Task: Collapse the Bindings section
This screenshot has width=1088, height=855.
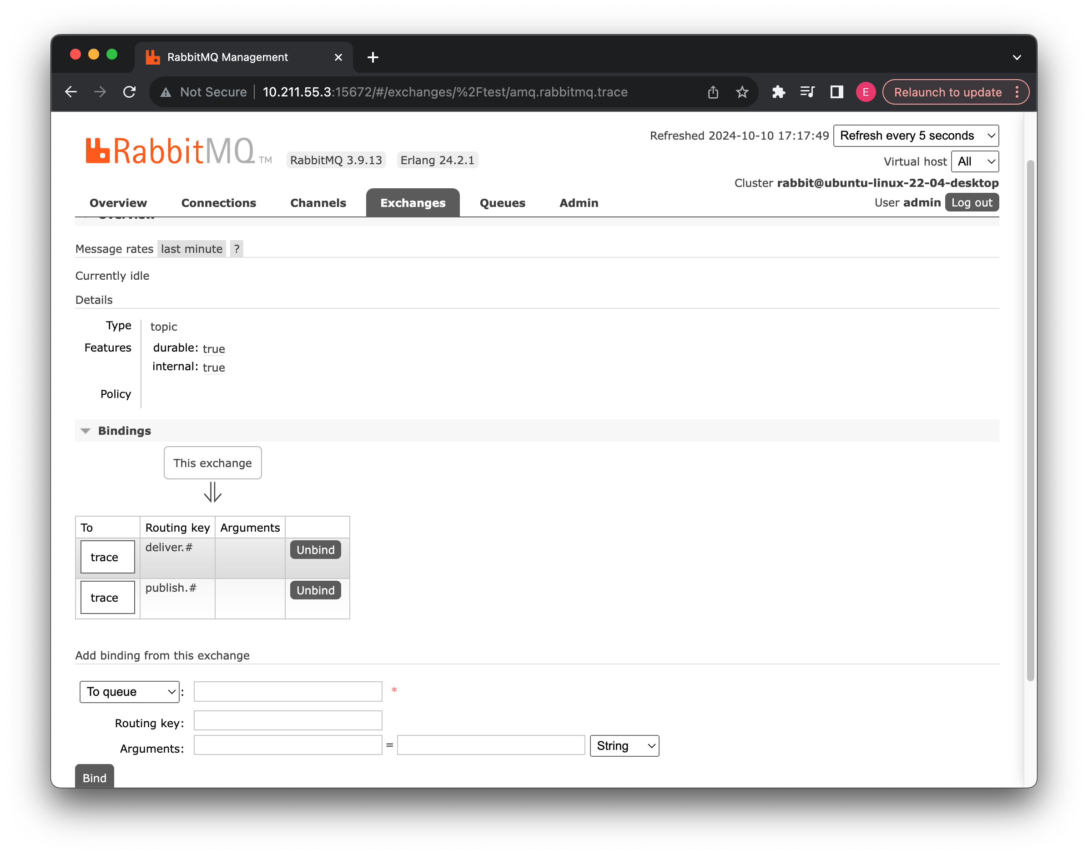Action: click(124, 431)
